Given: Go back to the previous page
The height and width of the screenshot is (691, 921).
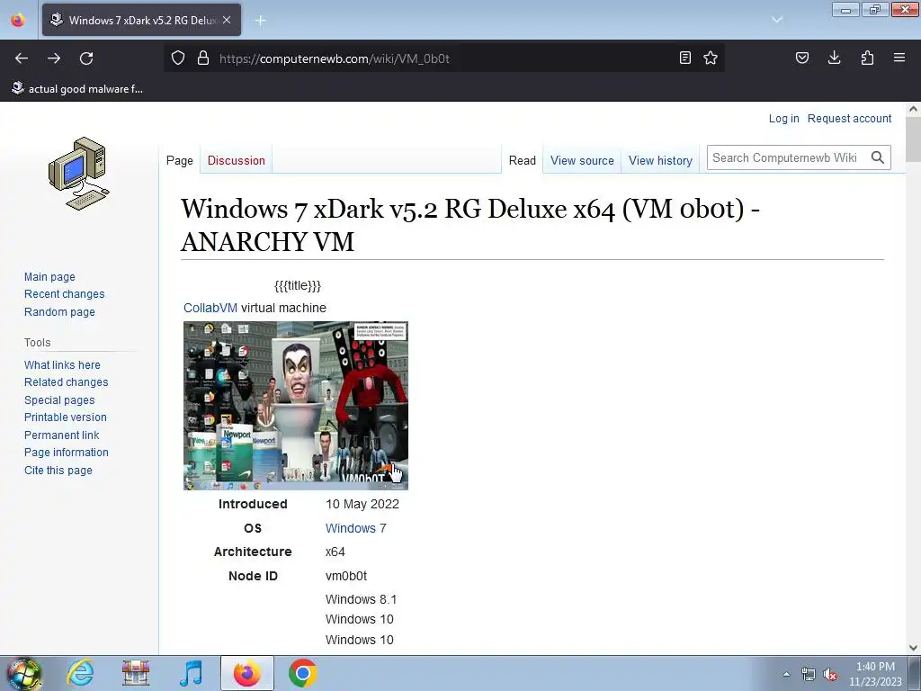Looking at the screenshot, I should click(22, 58).
